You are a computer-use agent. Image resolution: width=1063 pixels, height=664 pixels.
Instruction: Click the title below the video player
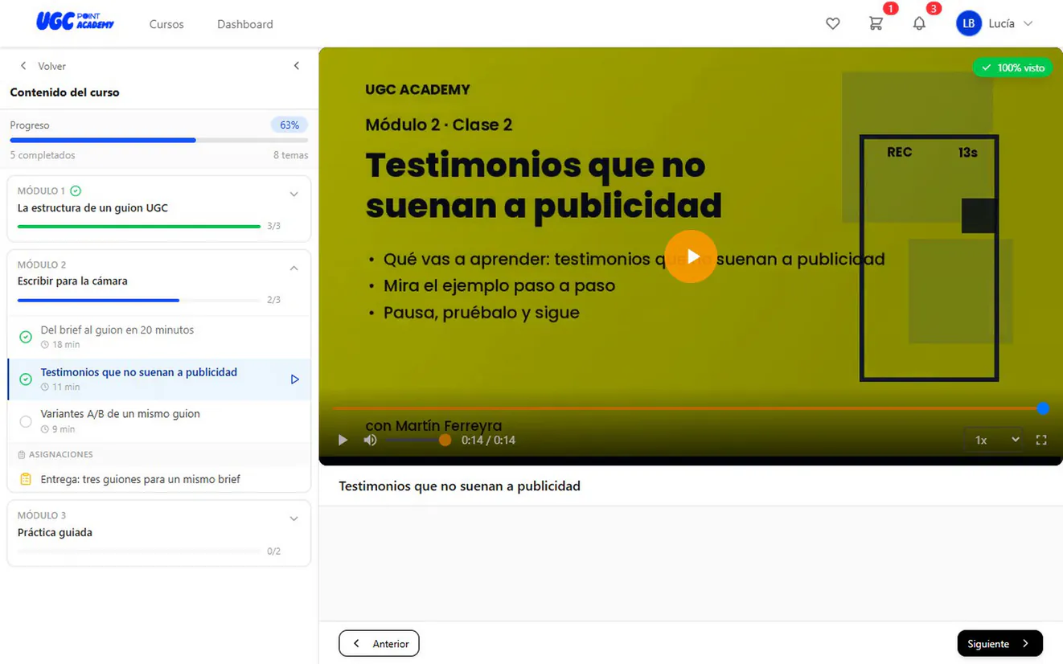[x=459, y=486]
